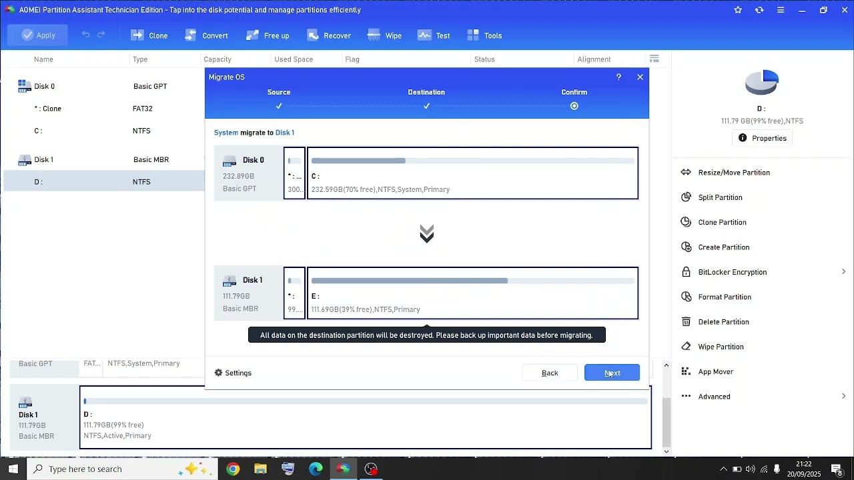Click the pie chart icon for D:
The image size is (854, 480).
pos(761,82)
